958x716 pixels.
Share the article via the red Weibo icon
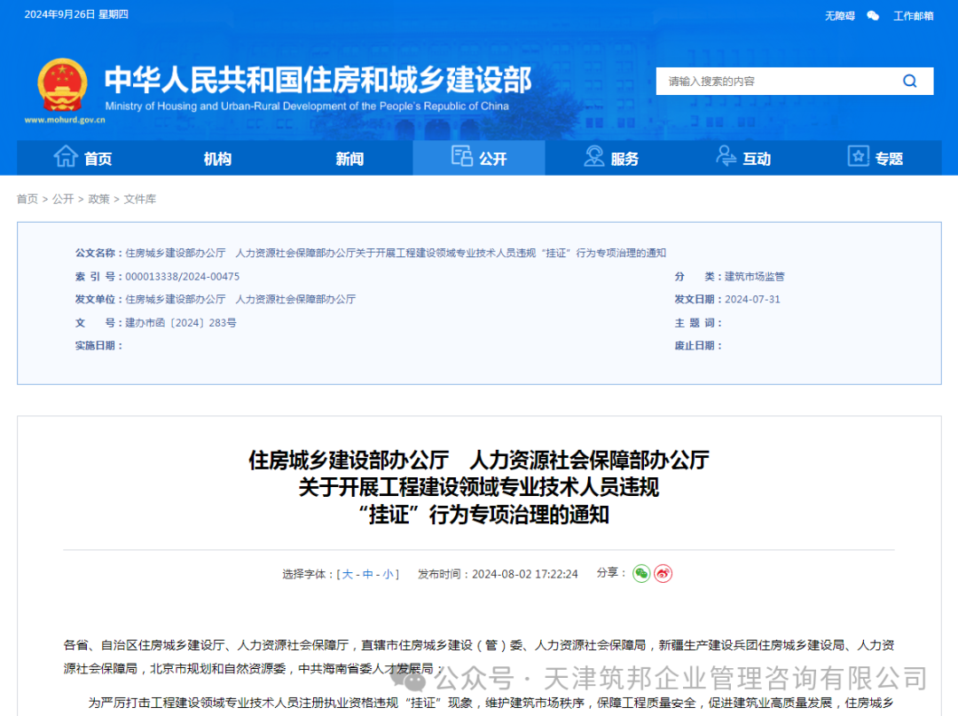pos(661,573)
